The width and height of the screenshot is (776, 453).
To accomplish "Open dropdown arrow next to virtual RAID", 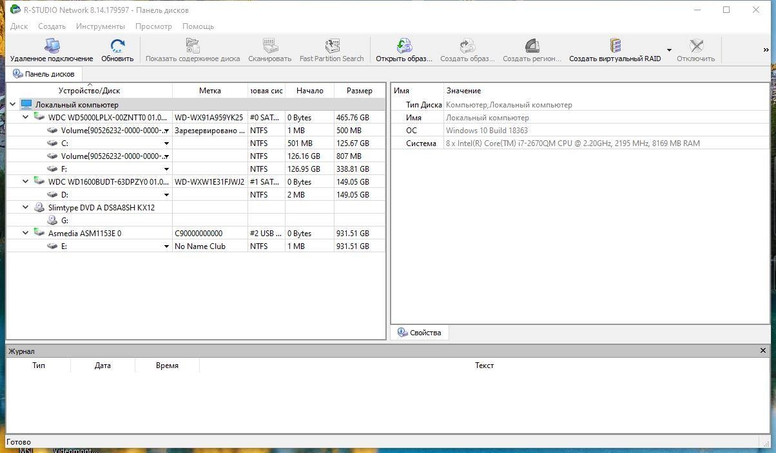I will coord(669,50).
